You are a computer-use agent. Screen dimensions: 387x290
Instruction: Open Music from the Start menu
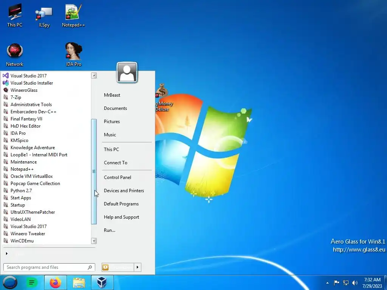point(110,135)
